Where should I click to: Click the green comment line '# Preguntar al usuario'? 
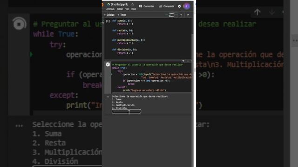148,64
